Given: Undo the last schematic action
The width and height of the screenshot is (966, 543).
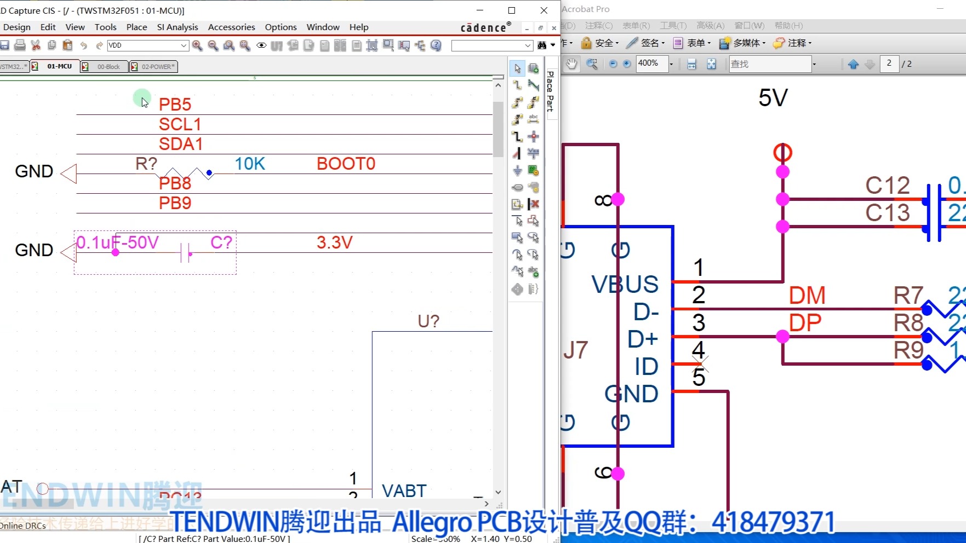Looking at the screenshot, I should point(84,45).
